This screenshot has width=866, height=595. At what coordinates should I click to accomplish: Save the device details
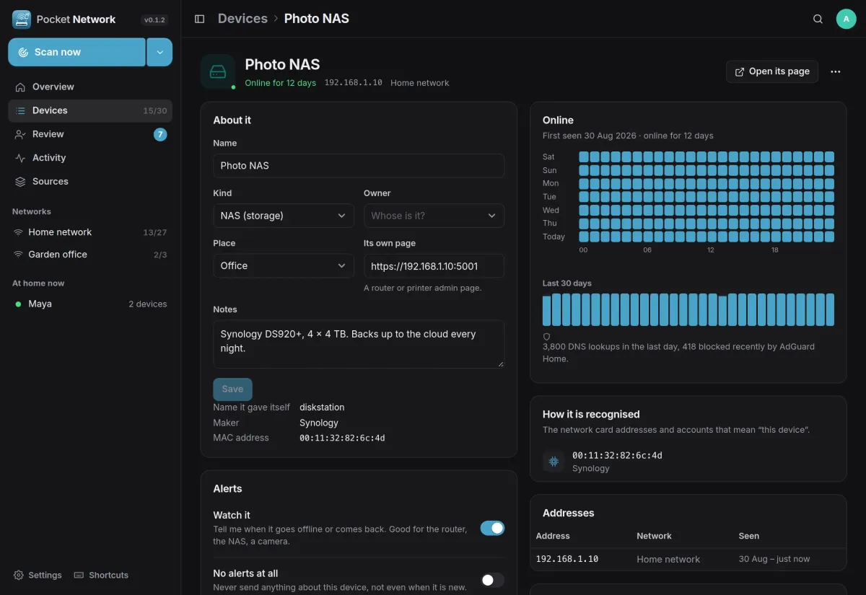(232, 389)
